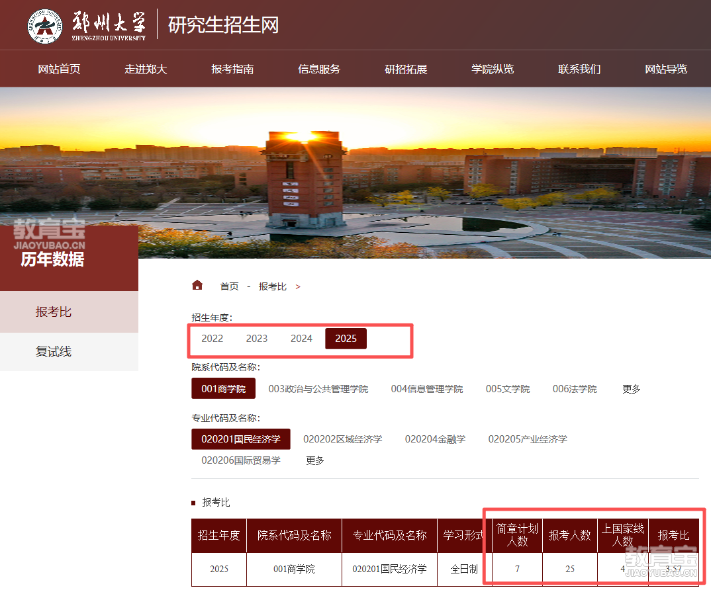Switch to the 复试线 sidebar tab
Screen dimensions: 711x592
pos(54,352)
